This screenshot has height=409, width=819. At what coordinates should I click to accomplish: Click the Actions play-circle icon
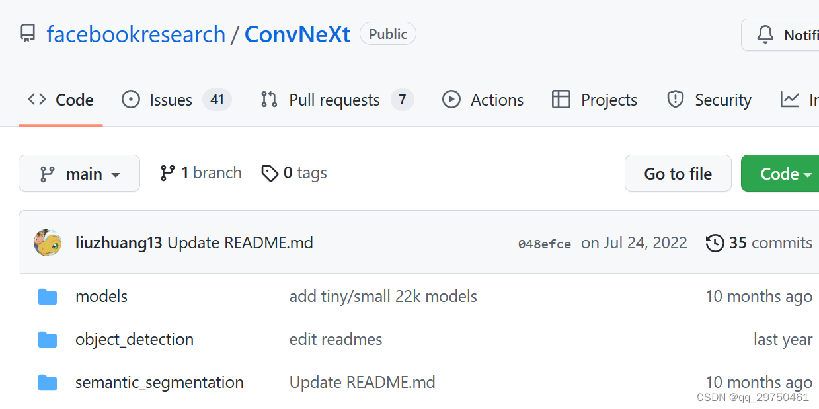pyautogui.click(x=451, y=100)
